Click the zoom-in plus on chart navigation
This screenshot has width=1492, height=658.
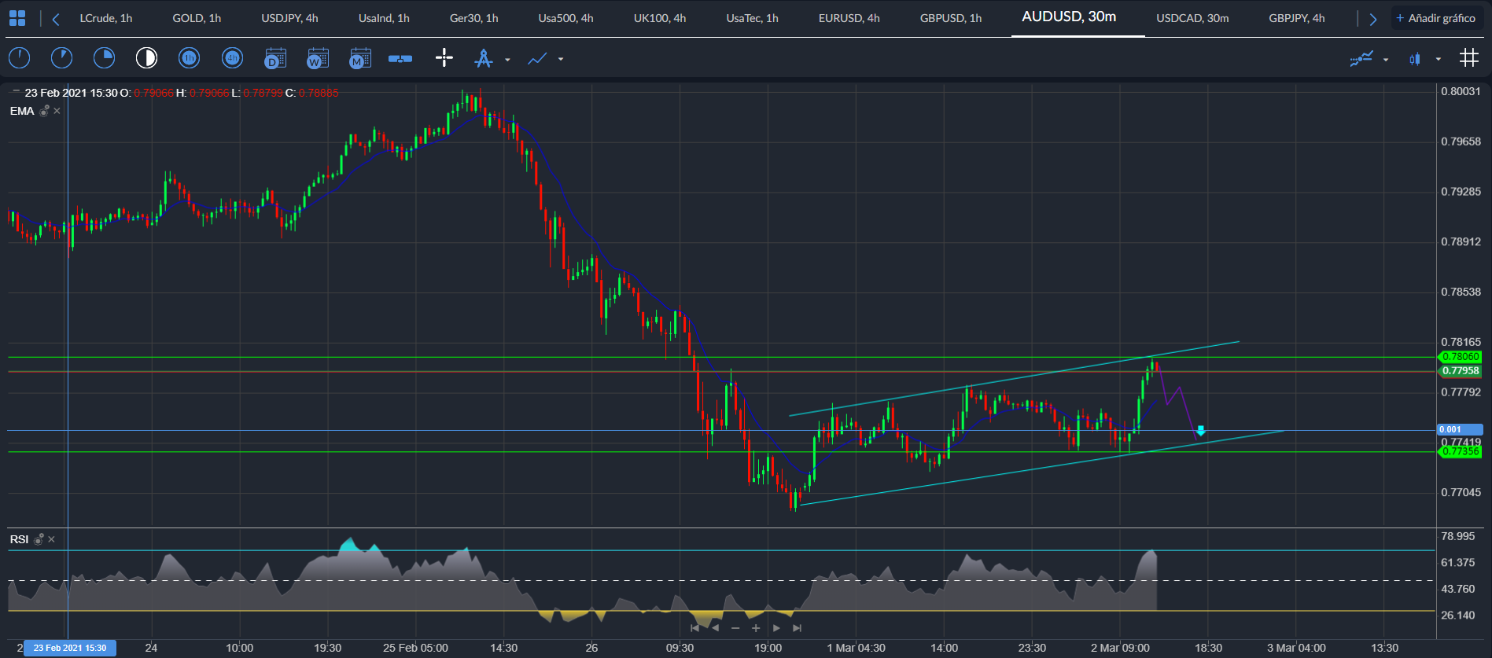(756, 628)
